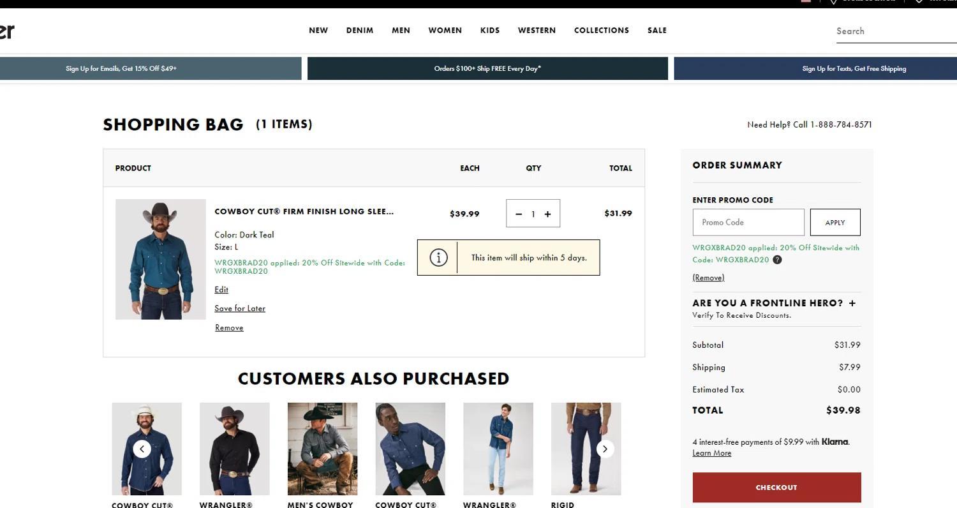
Task: Open the SALE menu
Action: click(x=657, y=30)
